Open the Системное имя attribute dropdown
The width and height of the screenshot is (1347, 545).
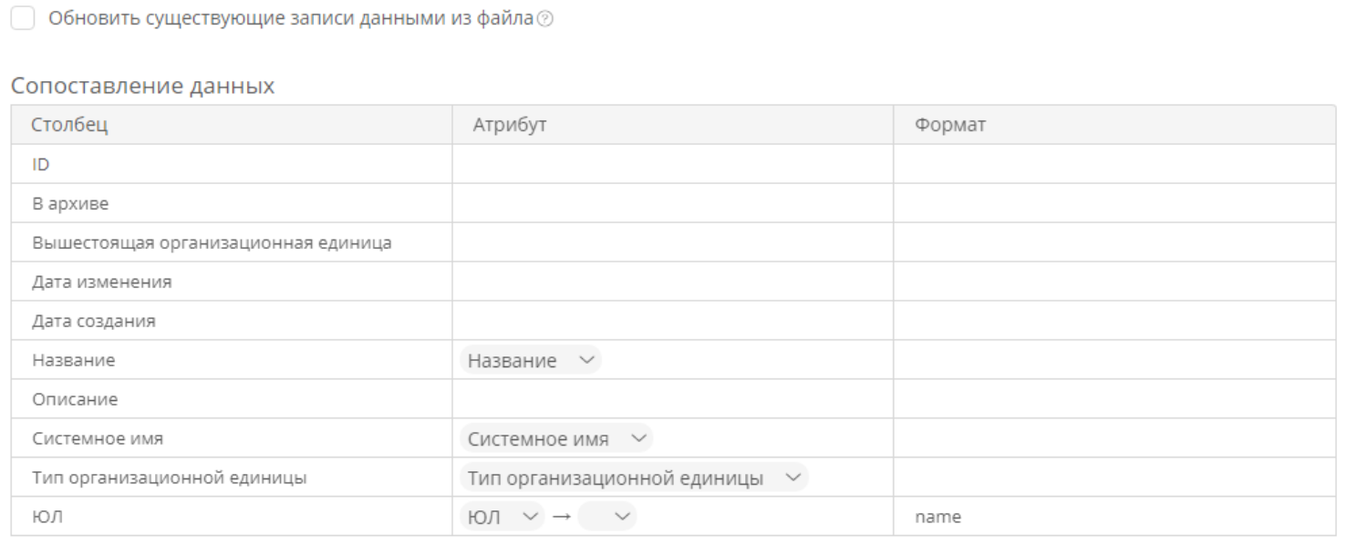(556, 438)
